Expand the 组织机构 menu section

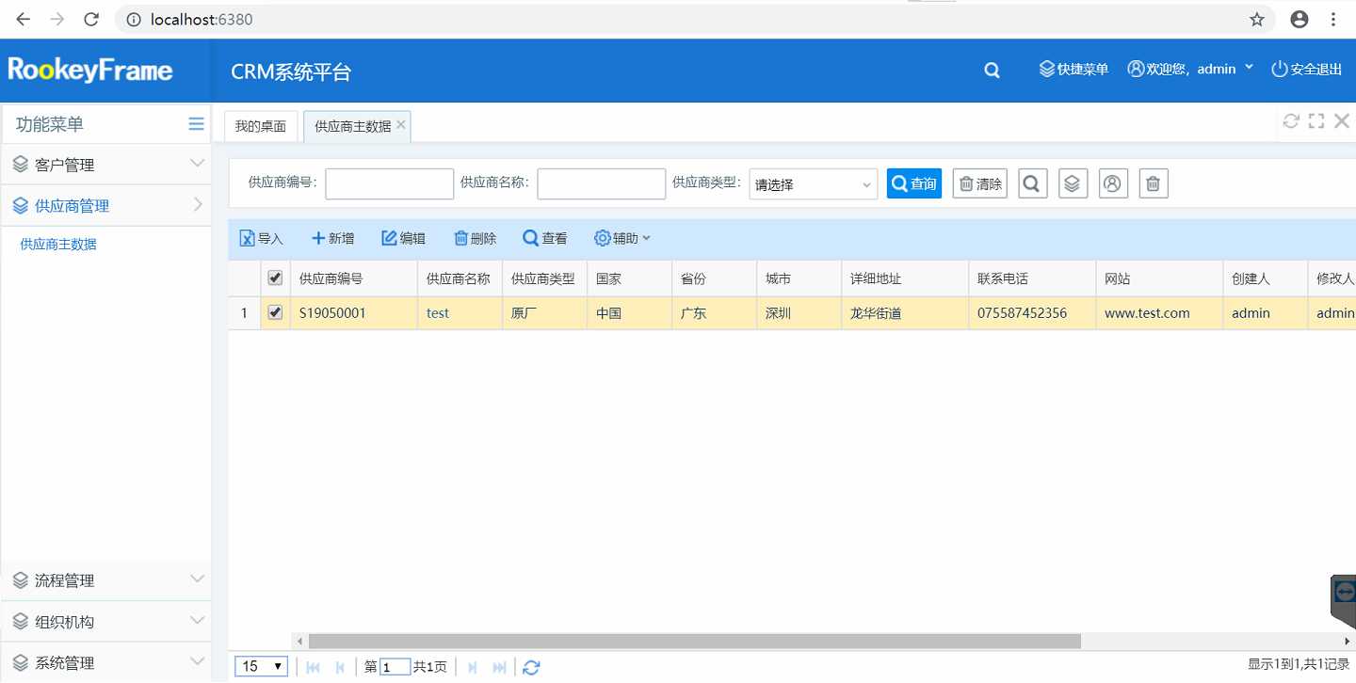point(105,622)
